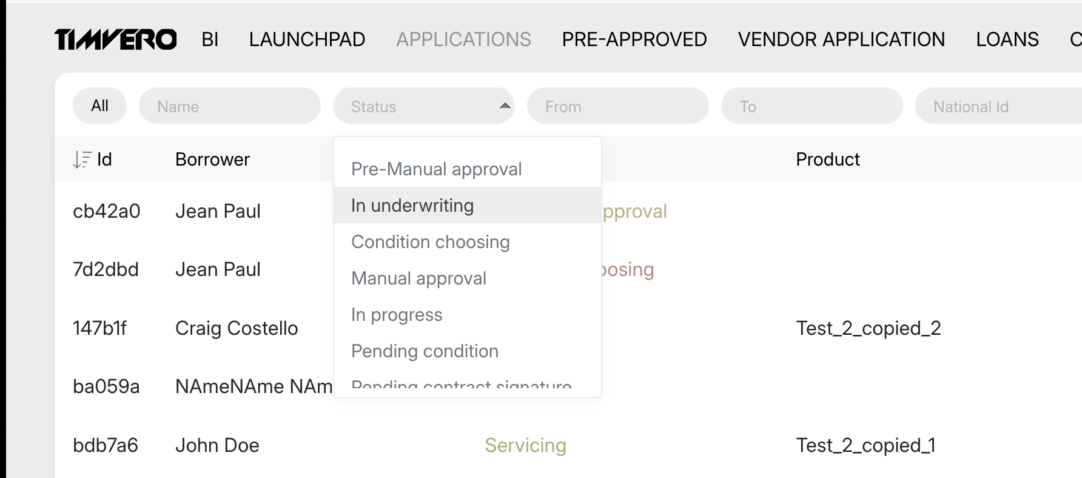Pick "Condition choosing" status option
This screenshot has height=478, width=1082.
(x=430, y=242)
